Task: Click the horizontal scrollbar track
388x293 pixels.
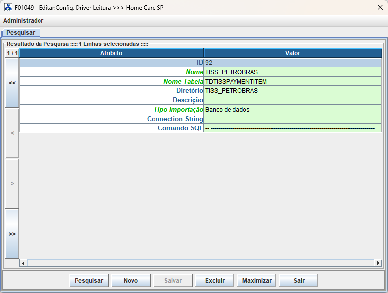Action: (200, 263)
